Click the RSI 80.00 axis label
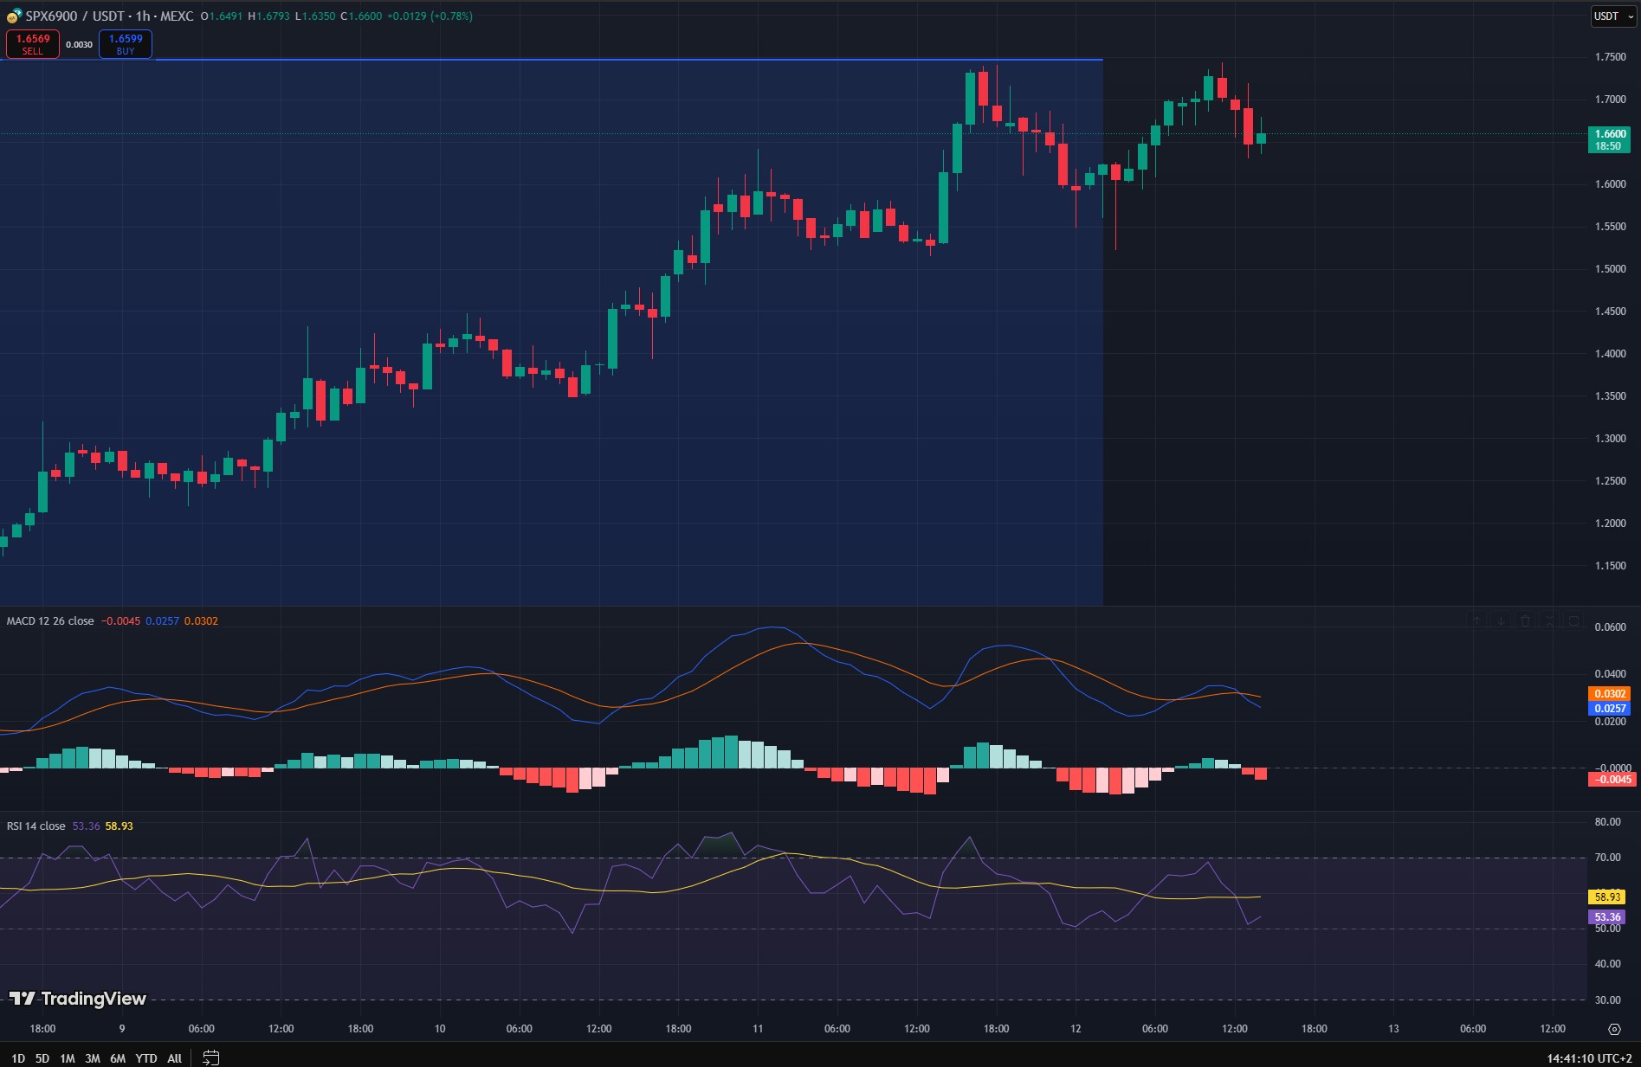The width and height of the screenshot is (1641, 1067). click(1607, 822)
